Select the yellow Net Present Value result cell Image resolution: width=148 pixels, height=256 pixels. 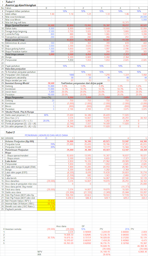click(x=46, y=201)
